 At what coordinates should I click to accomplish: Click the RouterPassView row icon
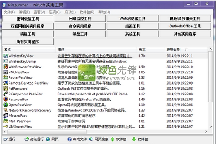coord(5,77)
